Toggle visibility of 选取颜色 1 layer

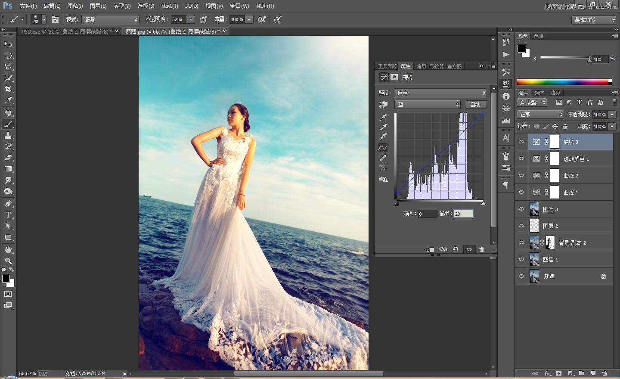coord(521,159)
